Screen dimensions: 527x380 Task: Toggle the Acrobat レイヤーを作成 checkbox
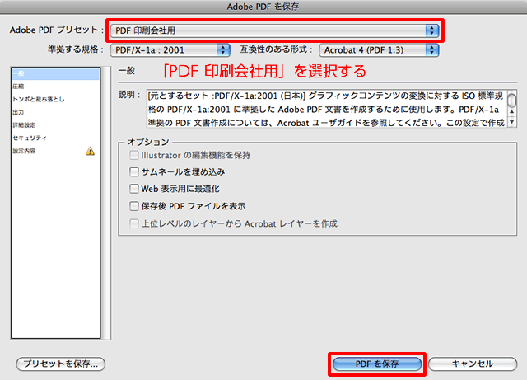pyautogui.click(x=134, y=223)
